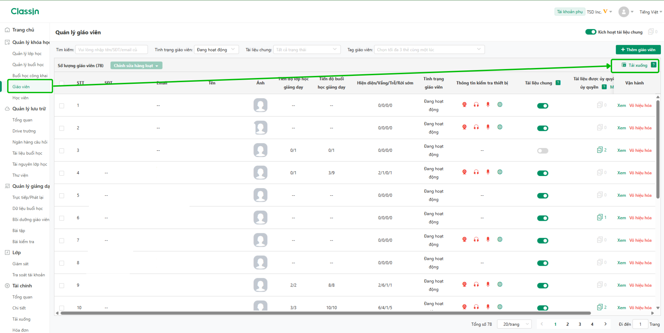The image size is (664, 333).
Task: Click the teacher avatar photo in row 2
Action: click(x=260, y=128)
